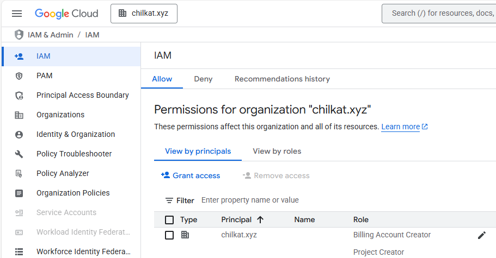Check the chilkat.xyz row checkbox

[x=169, y=235]
